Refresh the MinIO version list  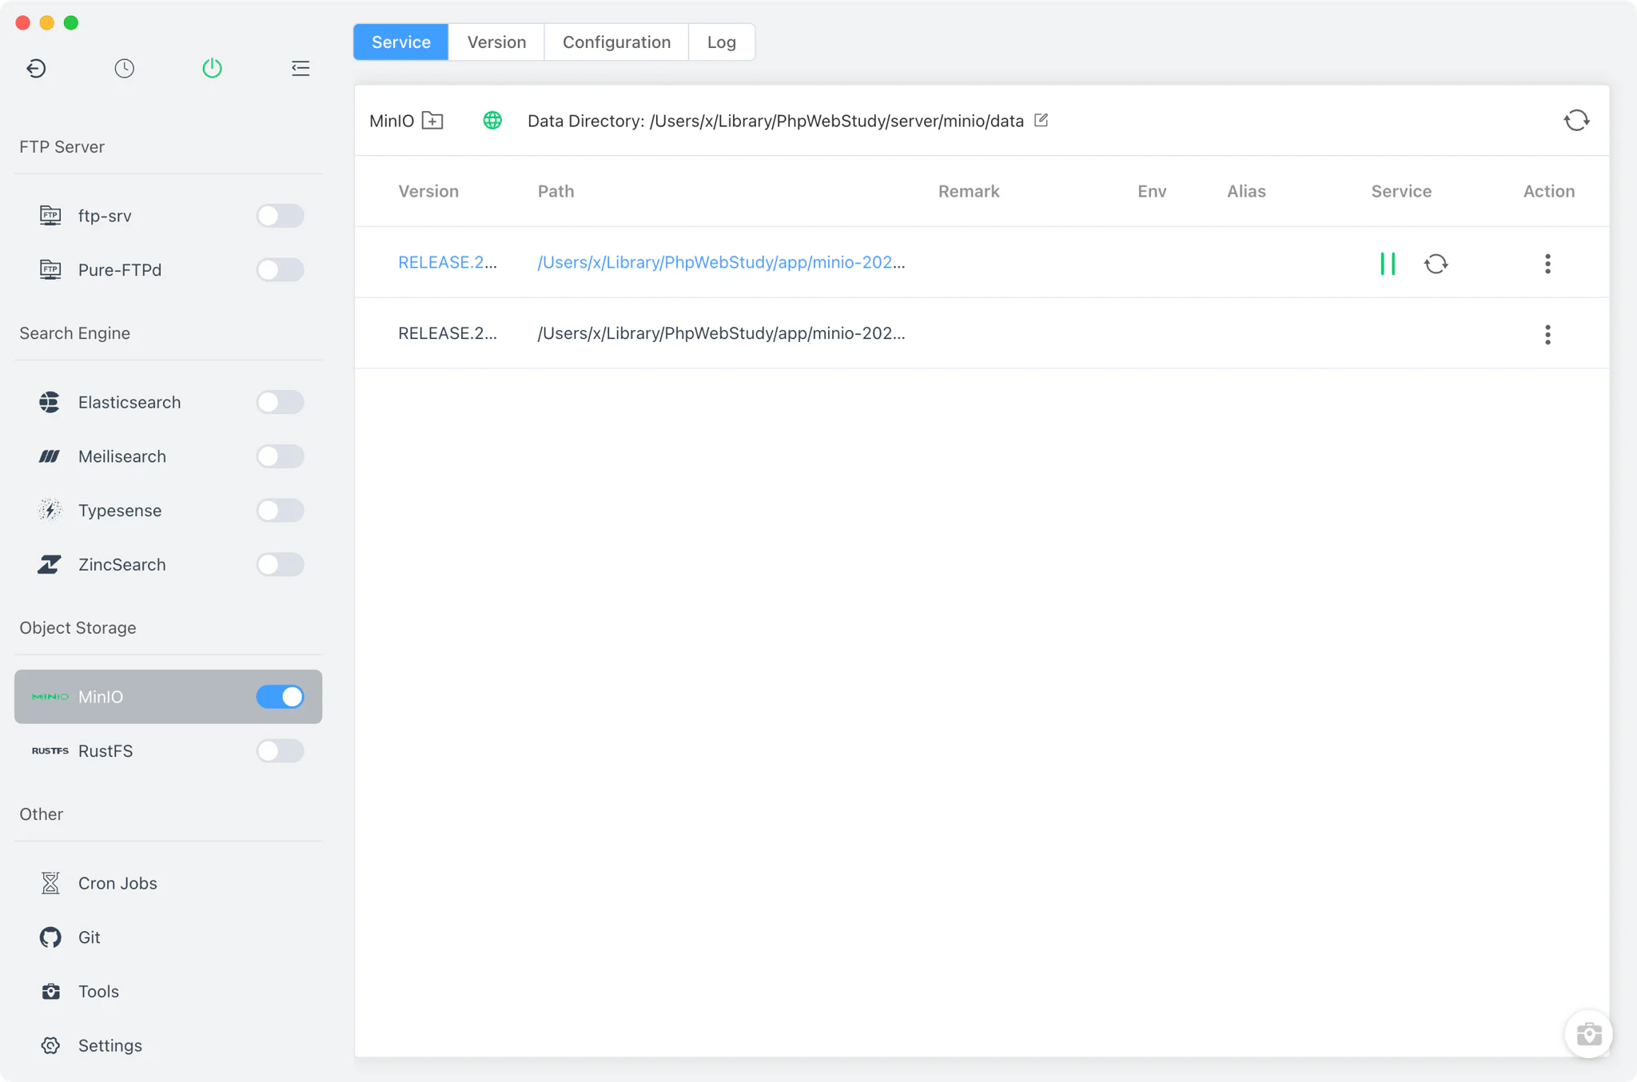tap(1576, 121)
